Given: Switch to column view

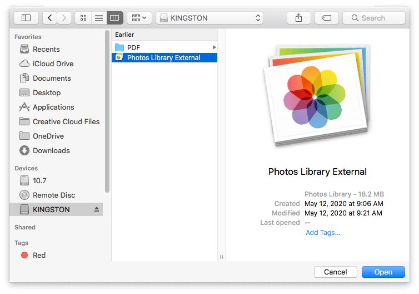Looking at the screenshot, I should 114,18.
